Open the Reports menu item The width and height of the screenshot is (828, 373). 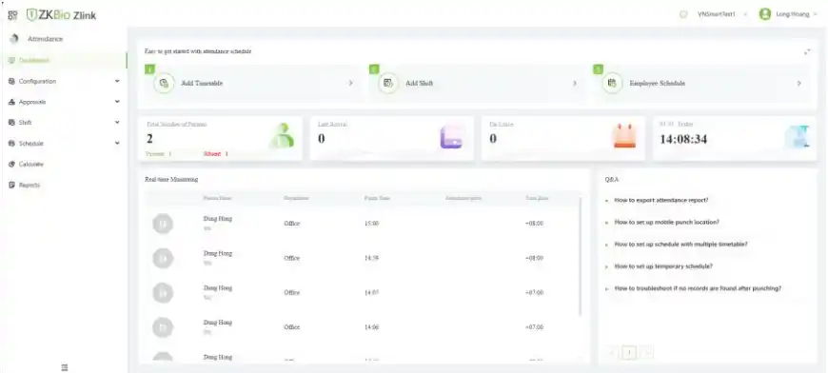click(64, 185)
